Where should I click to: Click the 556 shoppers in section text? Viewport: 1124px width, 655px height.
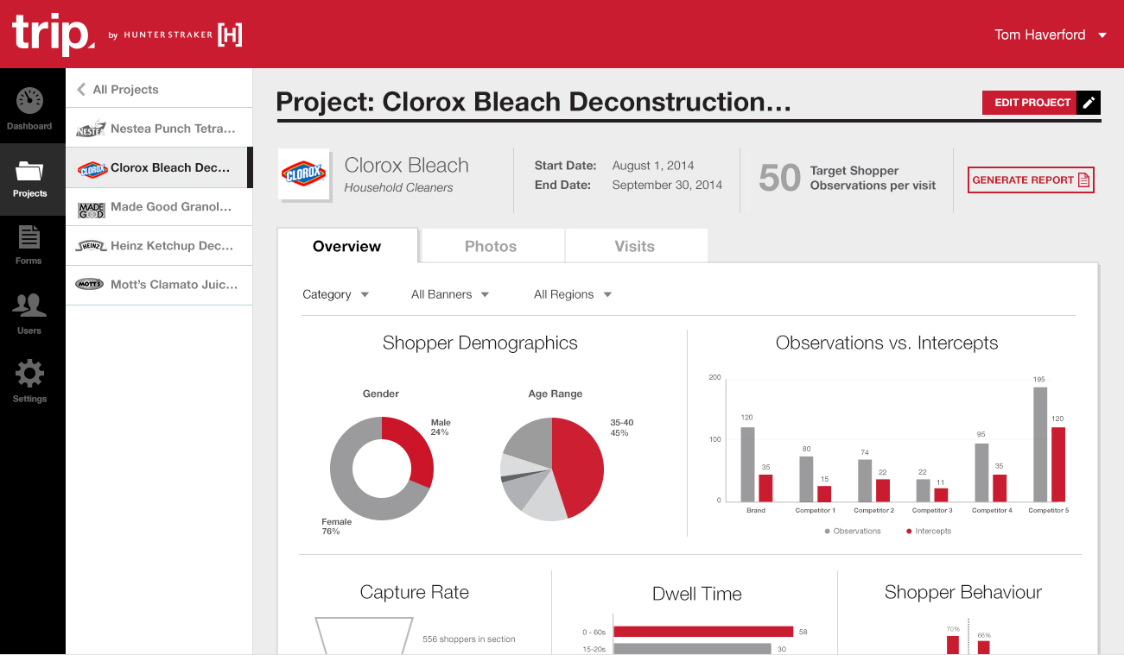[x=469, y=639]
